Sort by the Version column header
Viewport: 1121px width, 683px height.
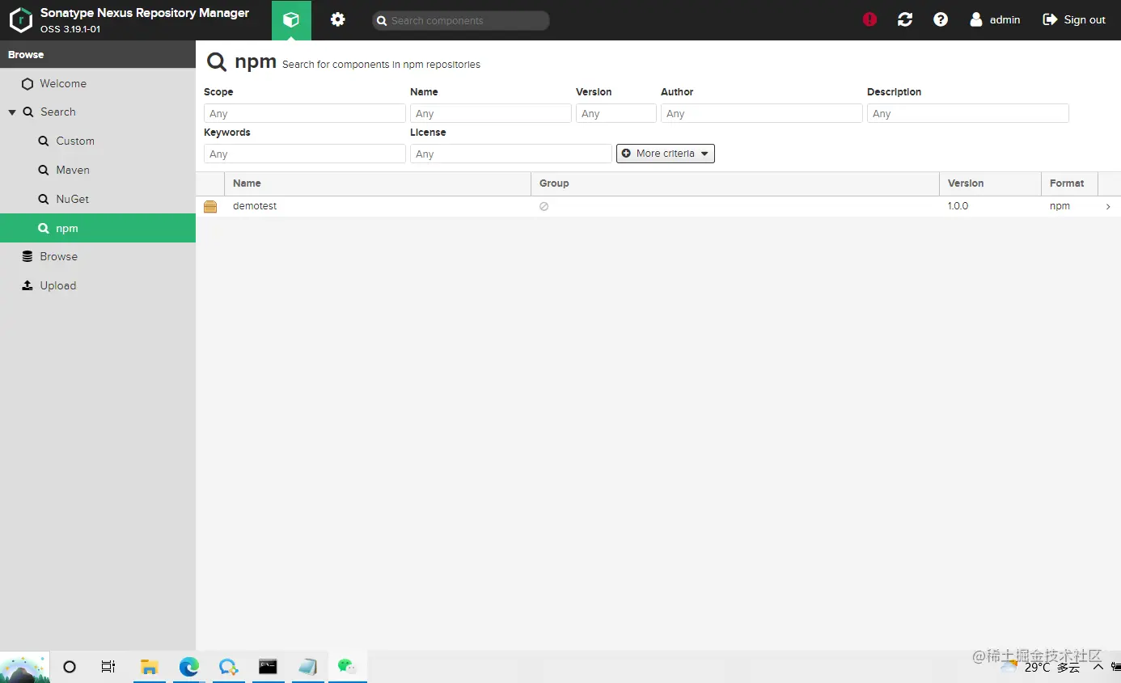pyautogui.click(x=990, y=183)
